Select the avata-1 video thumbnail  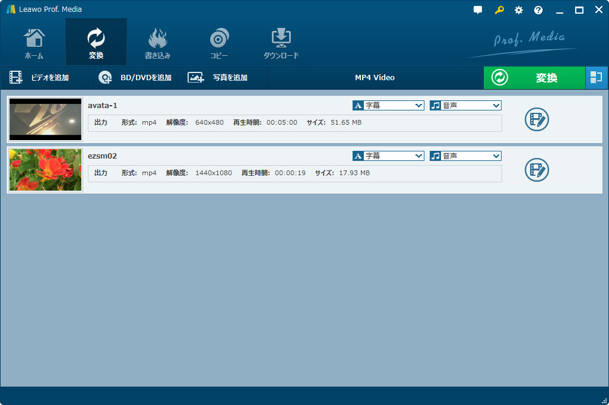[46, 119]
